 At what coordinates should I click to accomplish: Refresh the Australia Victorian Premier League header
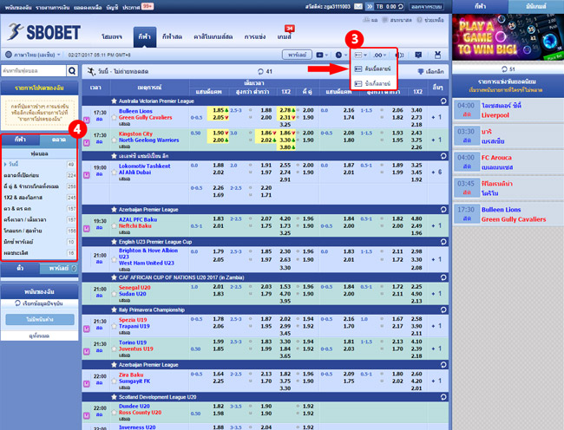[443, 101]
